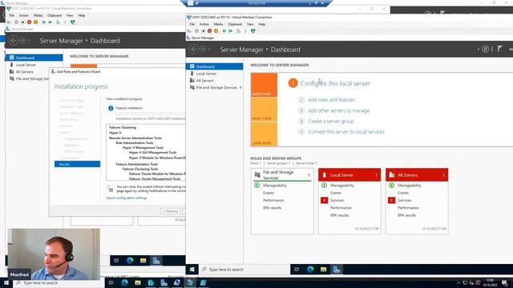Open All Servers red tile header
Viewport: 513px width, 288px height.
point(417,175)
